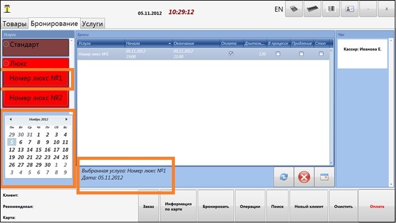Switch input language via EN indicator
396x223 pixels.
pyautogui.click(x=279, y=9)
